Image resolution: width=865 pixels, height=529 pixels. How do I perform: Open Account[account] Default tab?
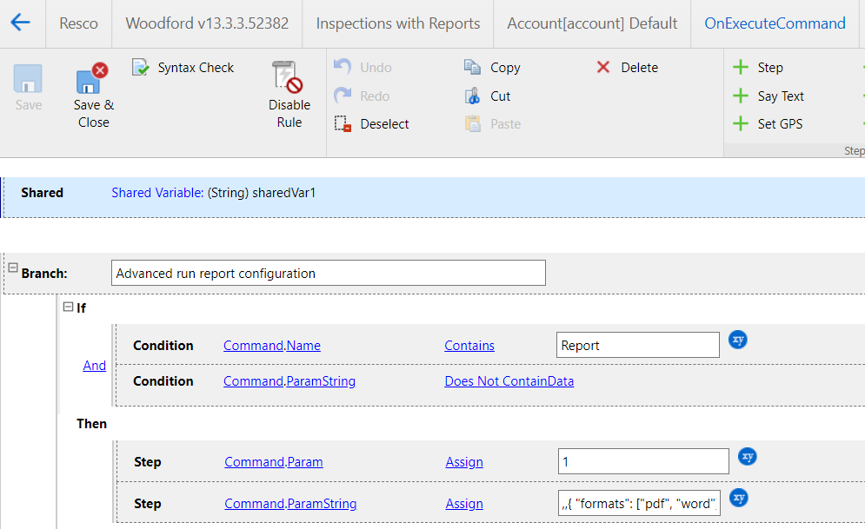(592, 23)
